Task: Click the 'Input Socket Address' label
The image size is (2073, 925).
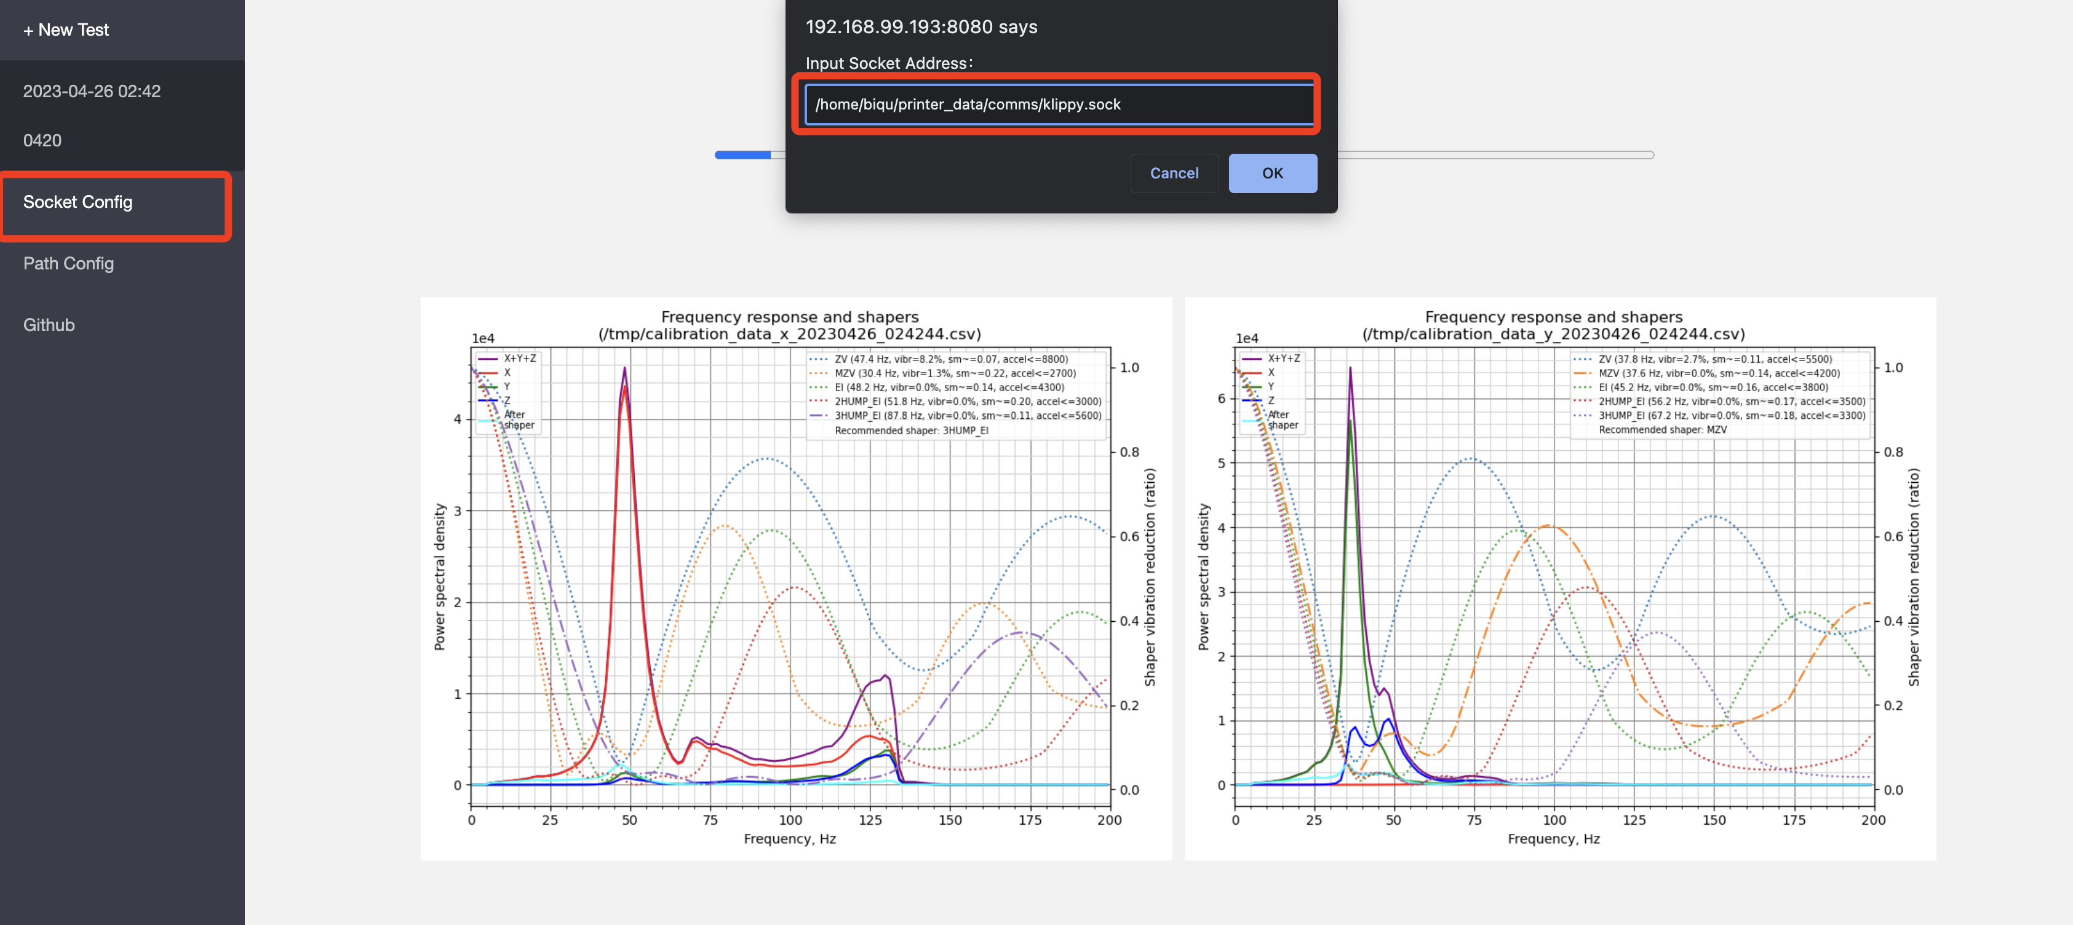Action: 888,63
